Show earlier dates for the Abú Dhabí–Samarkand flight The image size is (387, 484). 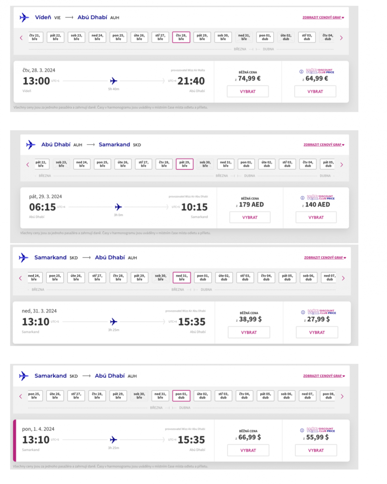pos(28,165)
